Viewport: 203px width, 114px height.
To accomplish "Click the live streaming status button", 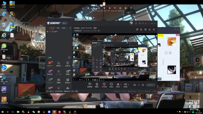I will (x=150, y=85).
